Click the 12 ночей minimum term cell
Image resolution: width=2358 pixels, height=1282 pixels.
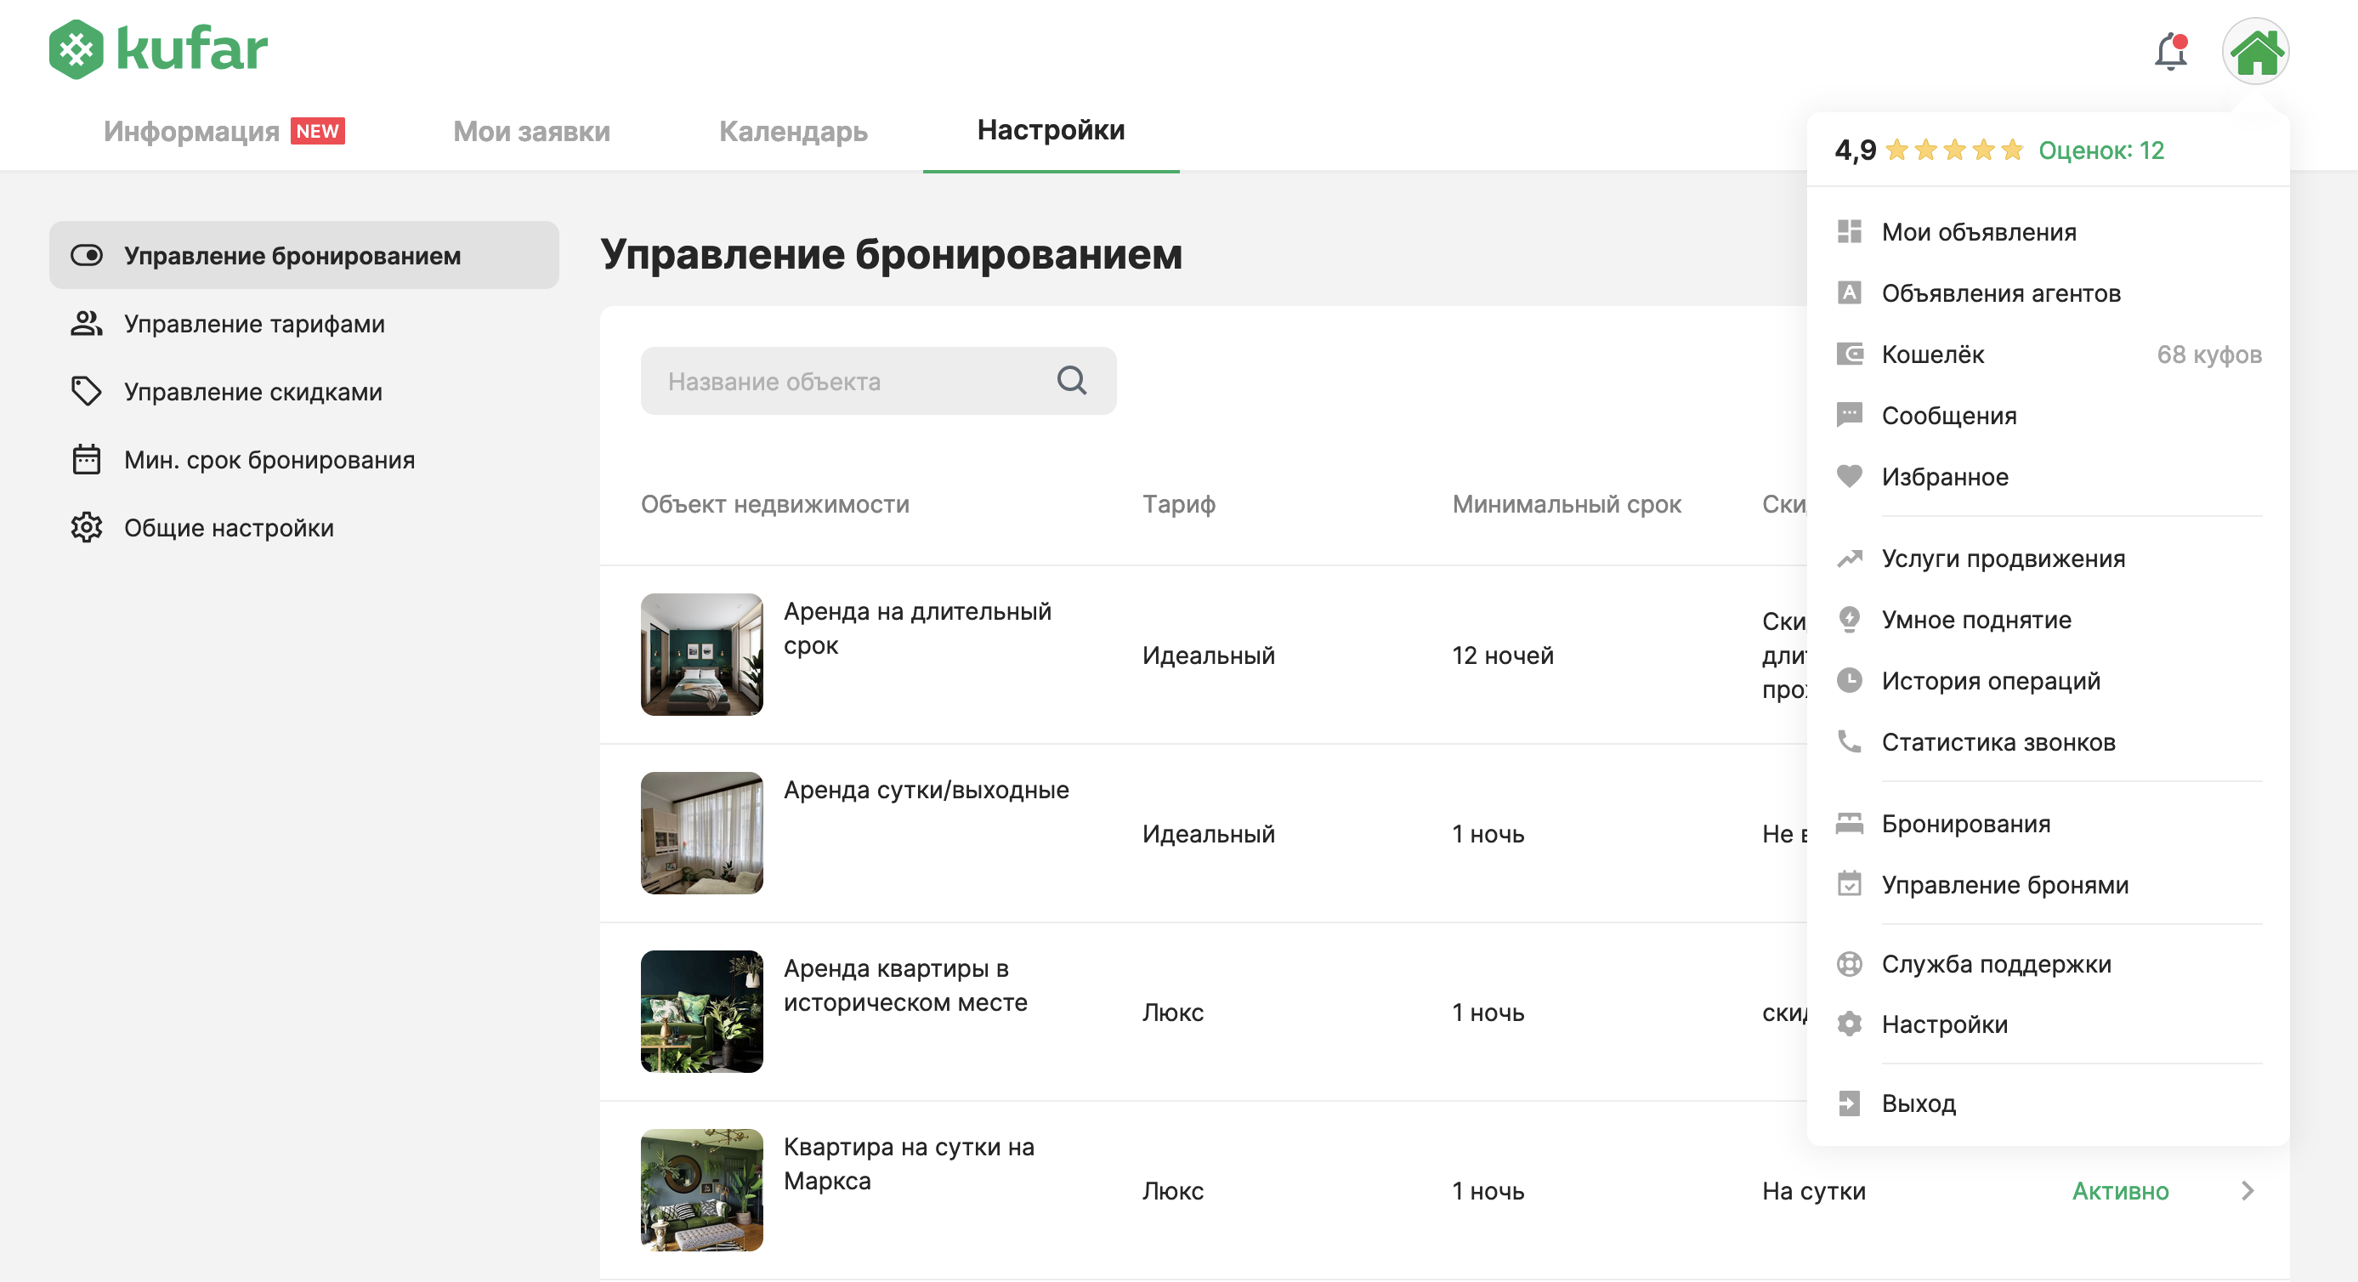tap(1502, 655)
